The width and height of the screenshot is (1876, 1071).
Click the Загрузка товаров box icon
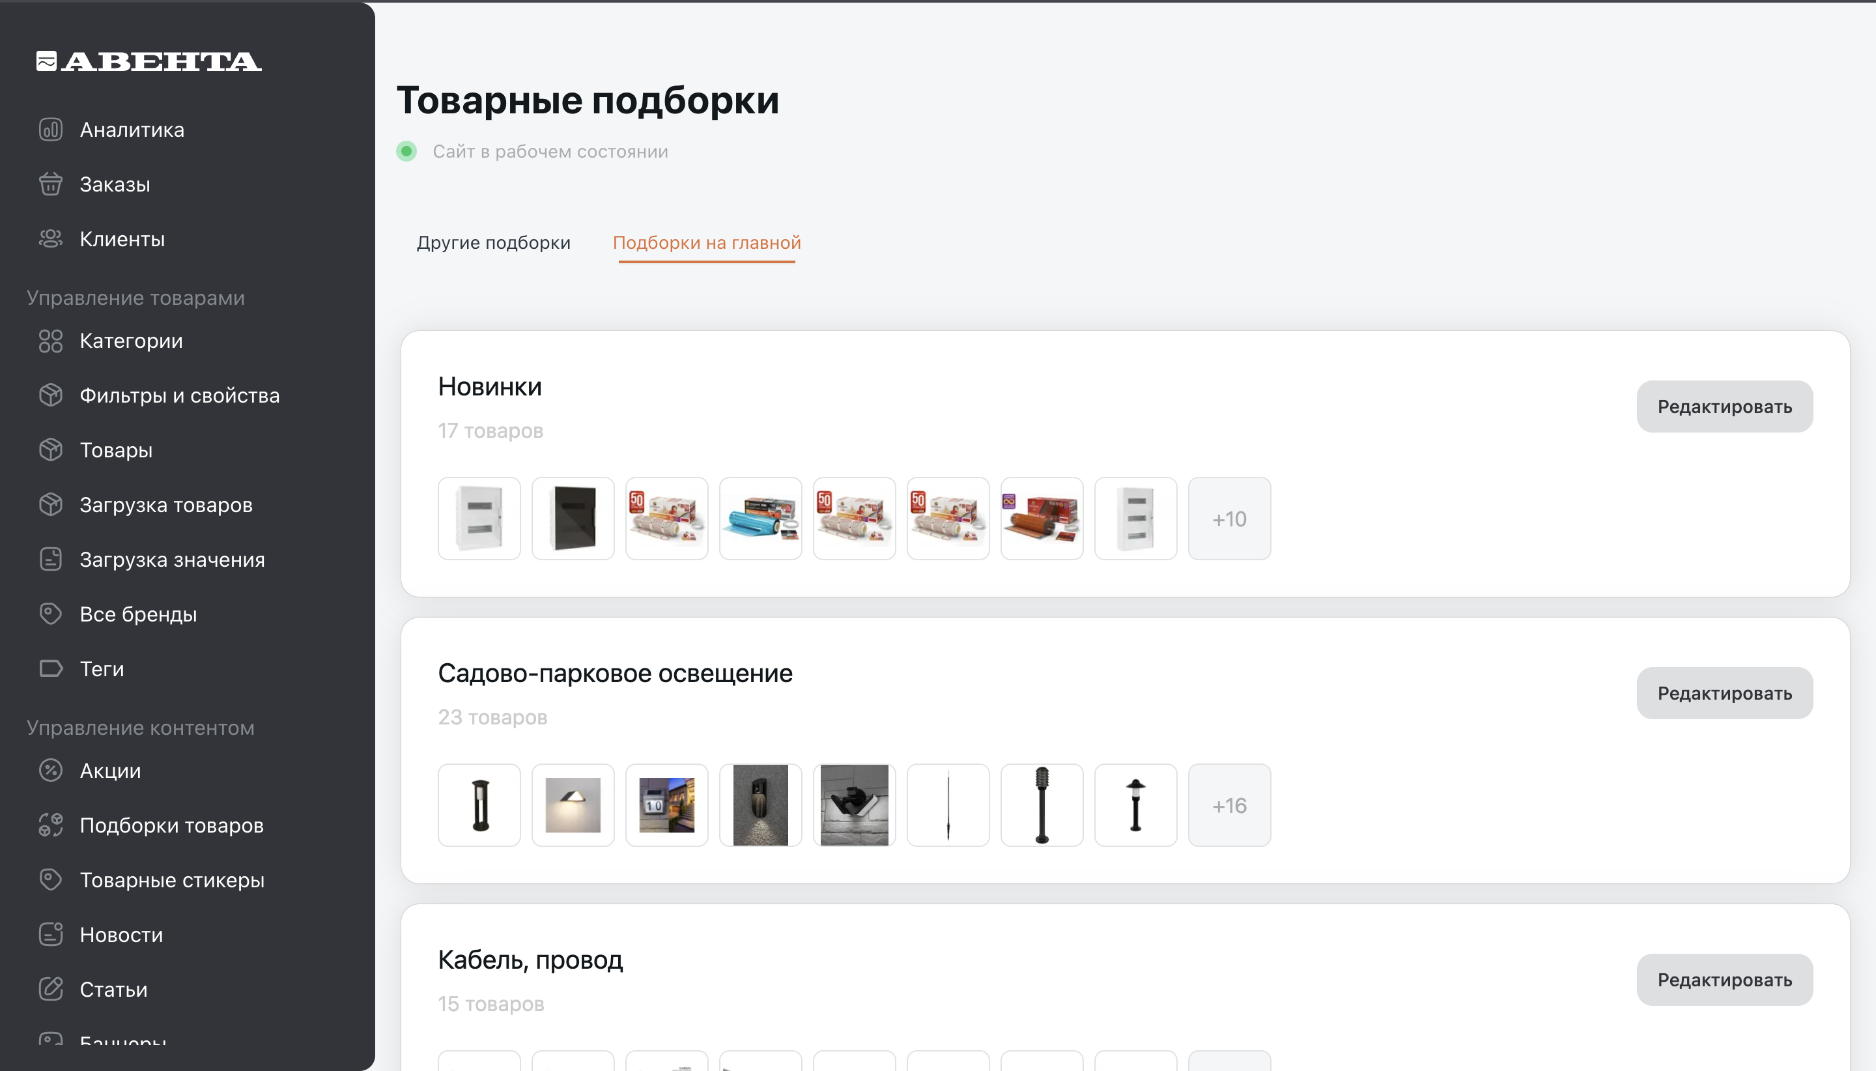(x=51, y=505)
